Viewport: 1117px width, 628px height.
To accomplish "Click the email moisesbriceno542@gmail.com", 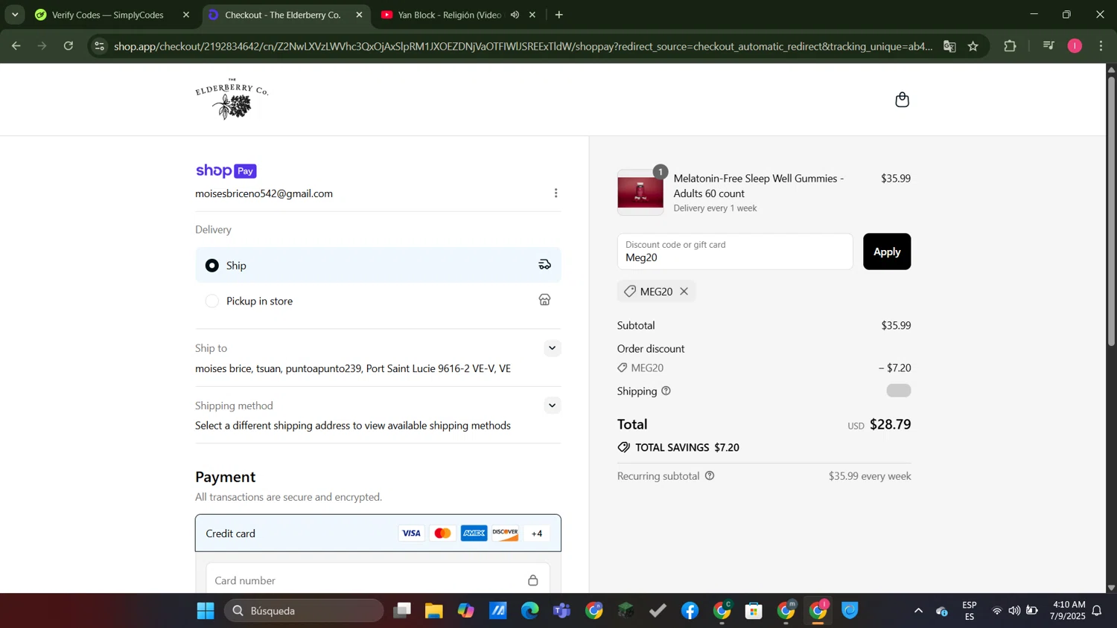I will [x=264, y=193].
